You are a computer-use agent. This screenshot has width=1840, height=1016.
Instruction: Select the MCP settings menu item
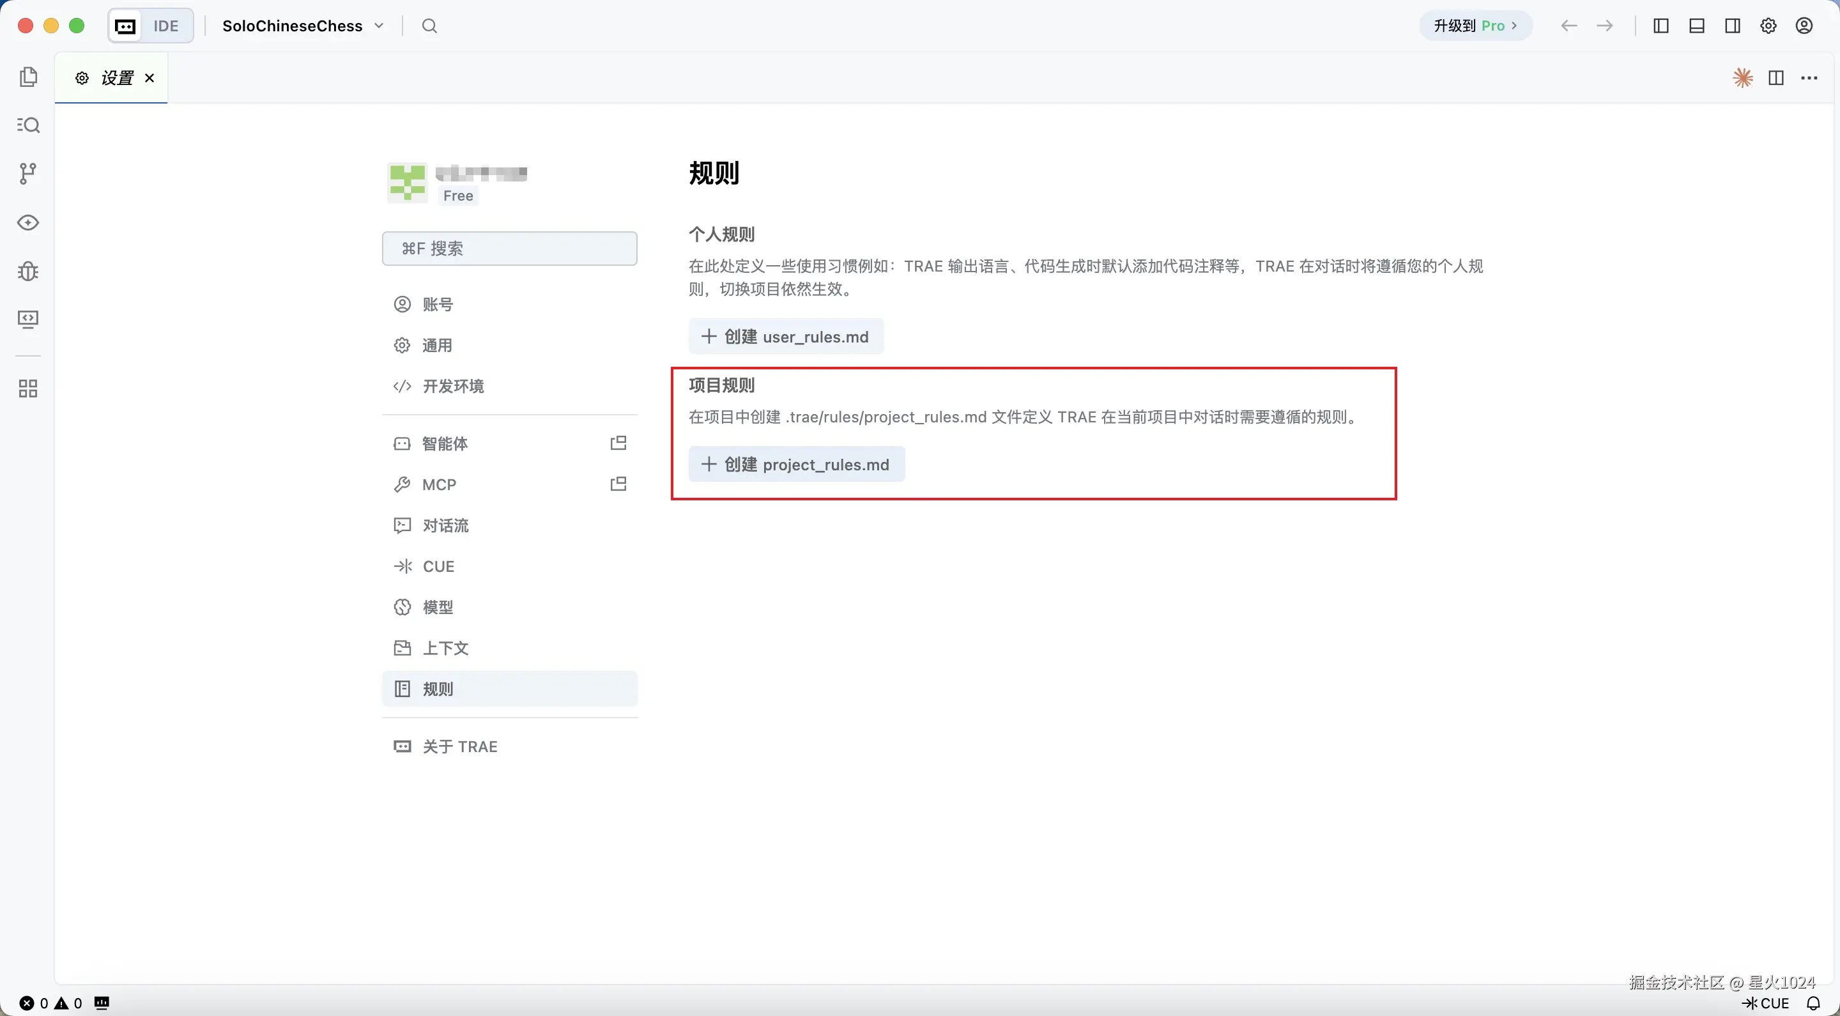(438, 484)
